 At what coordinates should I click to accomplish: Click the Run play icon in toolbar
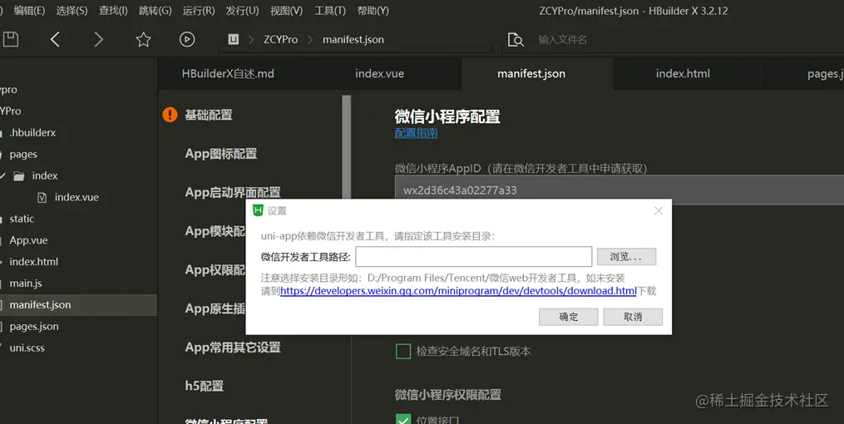[x=187, y=39]
